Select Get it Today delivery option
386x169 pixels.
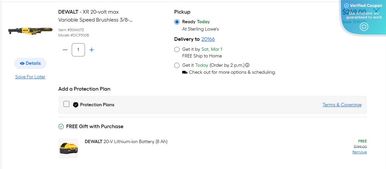pos(177,65)
